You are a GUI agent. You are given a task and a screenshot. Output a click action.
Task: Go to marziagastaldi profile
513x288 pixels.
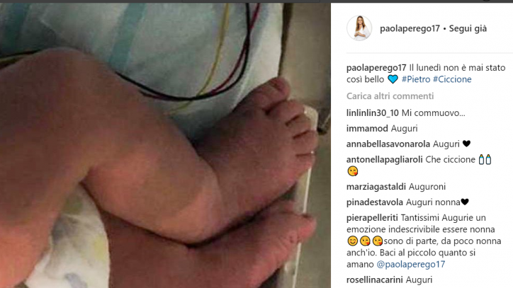pos(376,187)
